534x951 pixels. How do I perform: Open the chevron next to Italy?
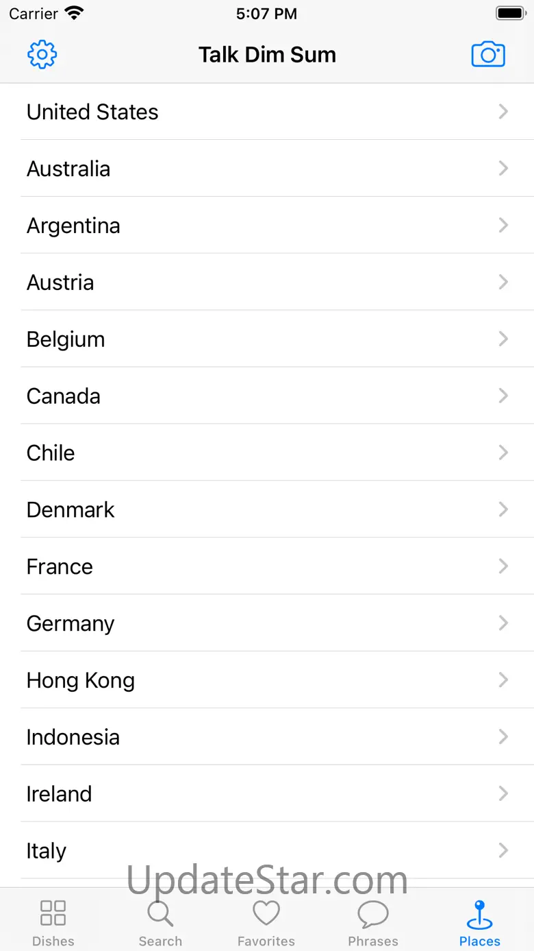pos(503,850)
